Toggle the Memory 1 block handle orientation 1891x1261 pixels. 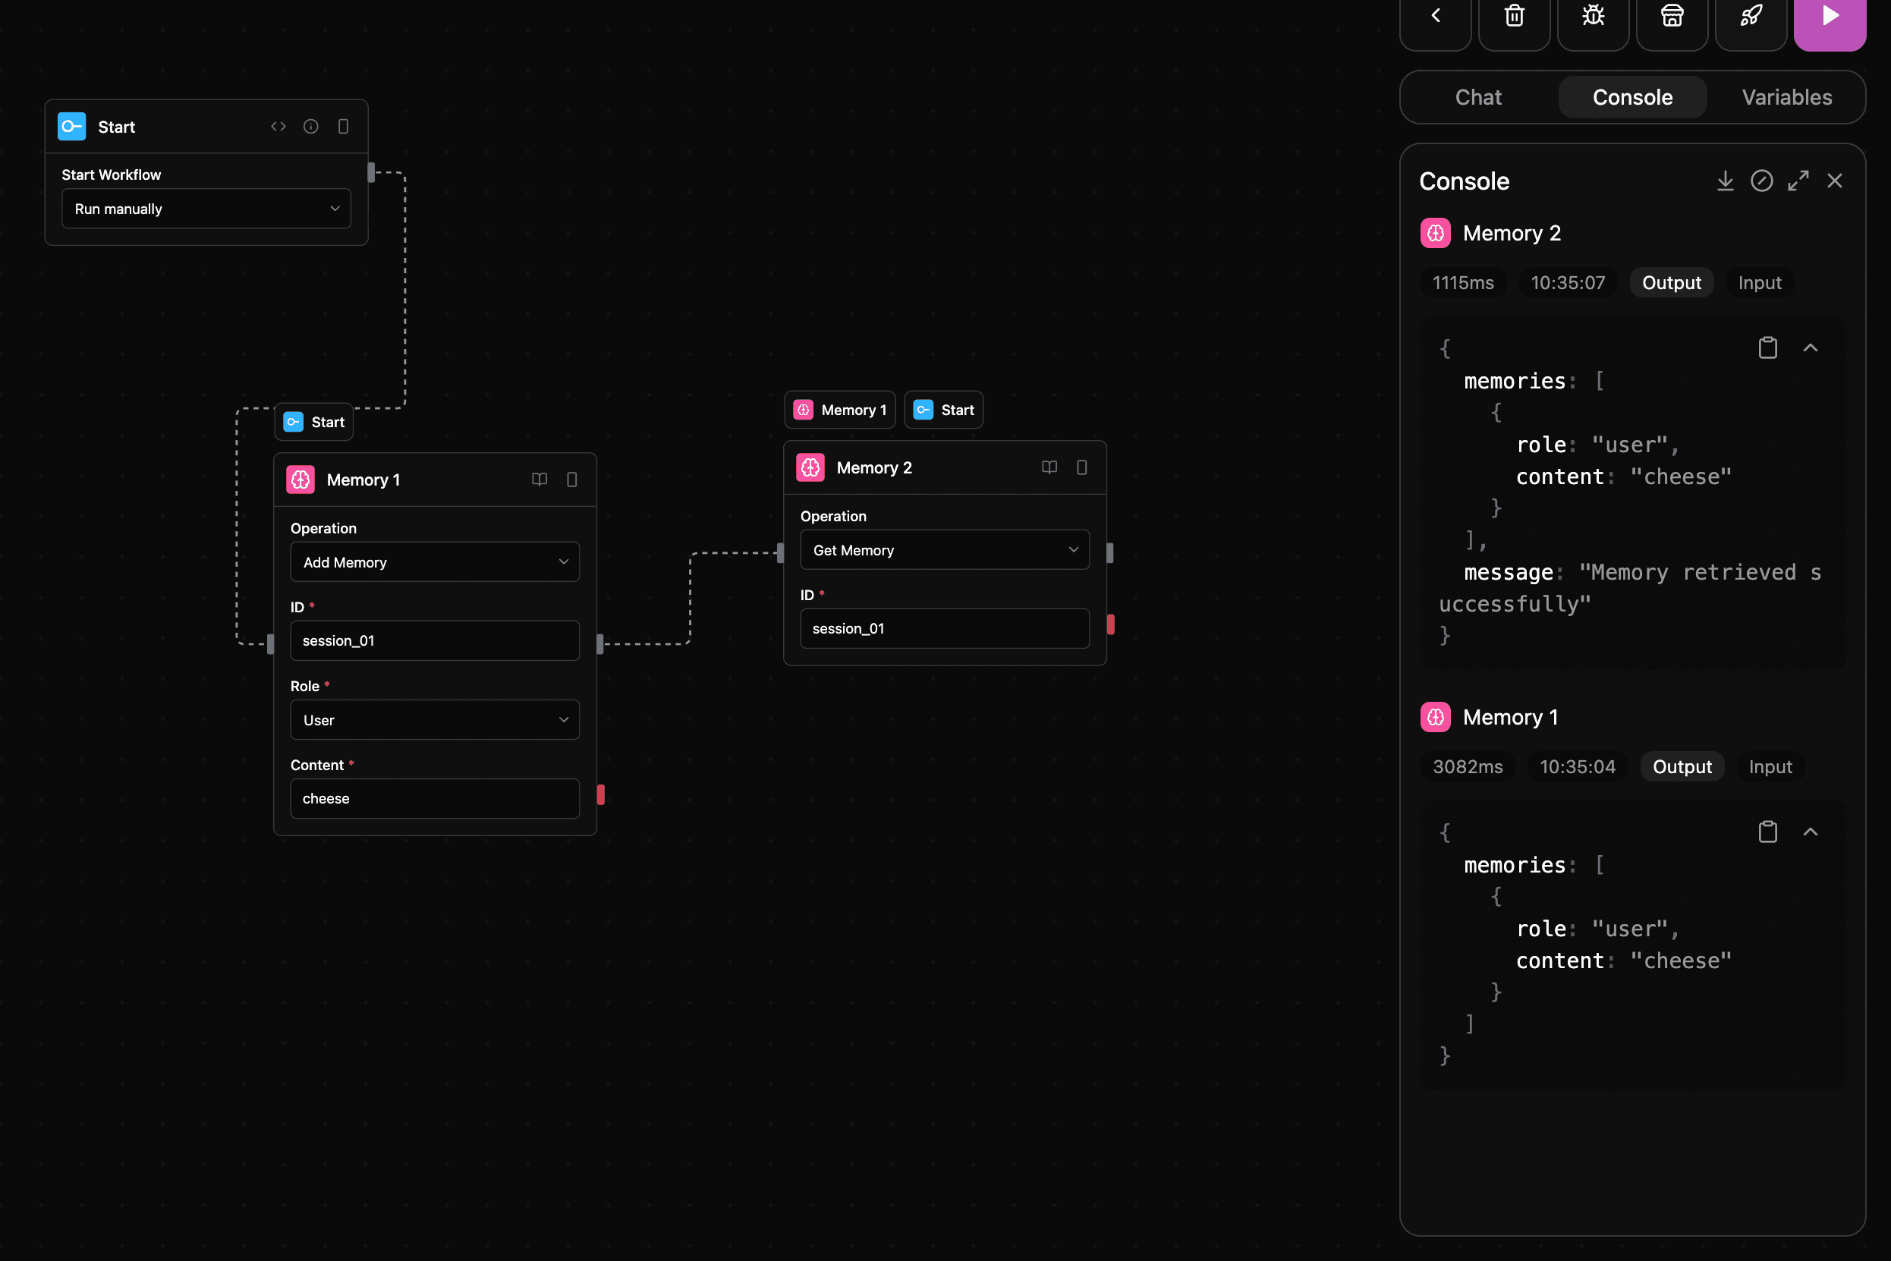(x=572, y=480)
